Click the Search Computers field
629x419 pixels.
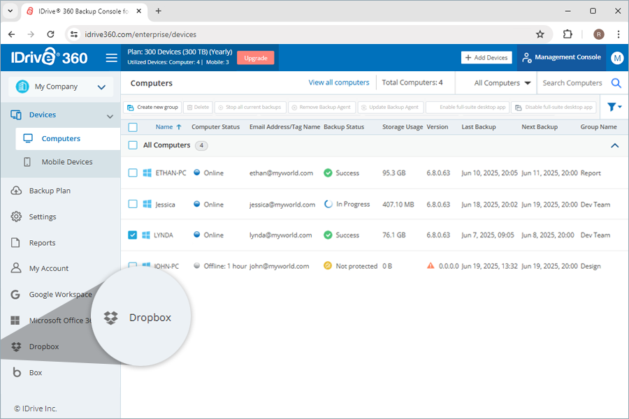pos(572,83)
